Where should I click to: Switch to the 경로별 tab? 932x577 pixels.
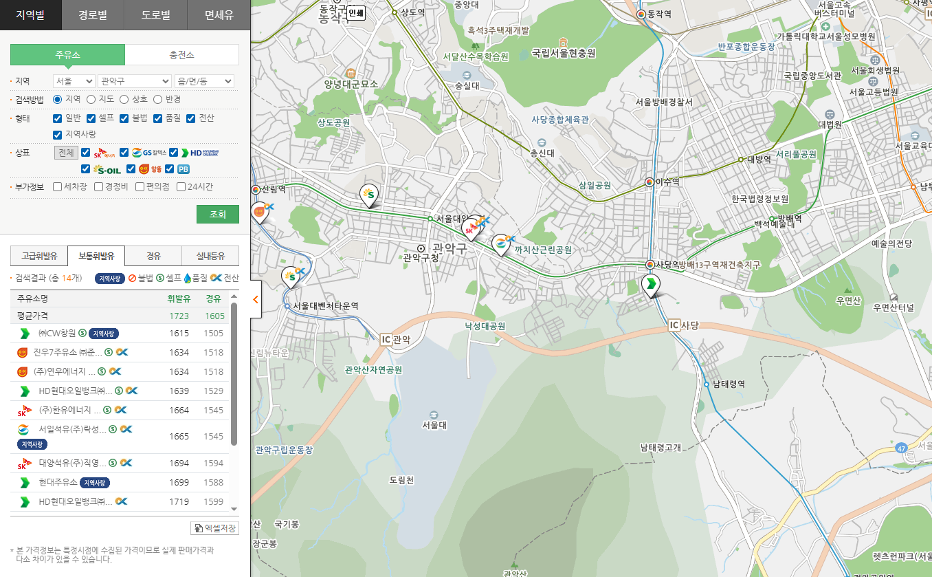pyautogui.click(x=93, y=14)
